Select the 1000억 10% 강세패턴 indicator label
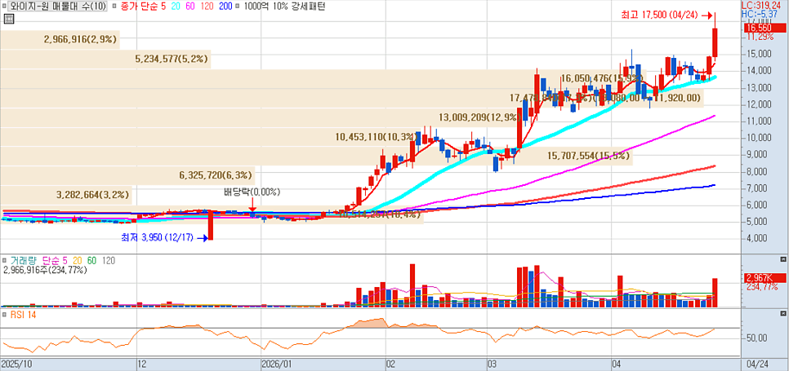Screen dimensions: 789x371 [x=284, y=7]
